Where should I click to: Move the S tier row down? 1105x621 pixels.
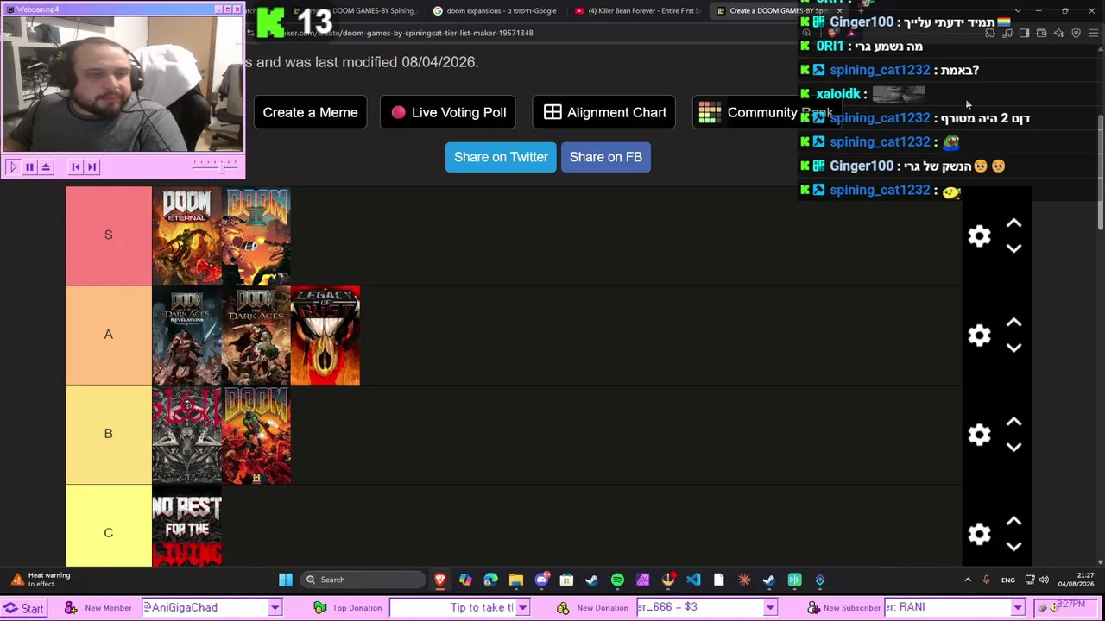(x=1014, y=248)
